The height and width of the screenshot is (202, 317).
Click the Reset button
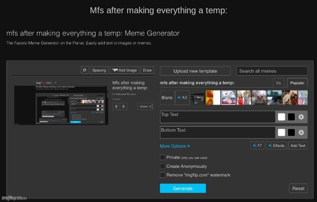pyautogui.click(x=298, y=188)
